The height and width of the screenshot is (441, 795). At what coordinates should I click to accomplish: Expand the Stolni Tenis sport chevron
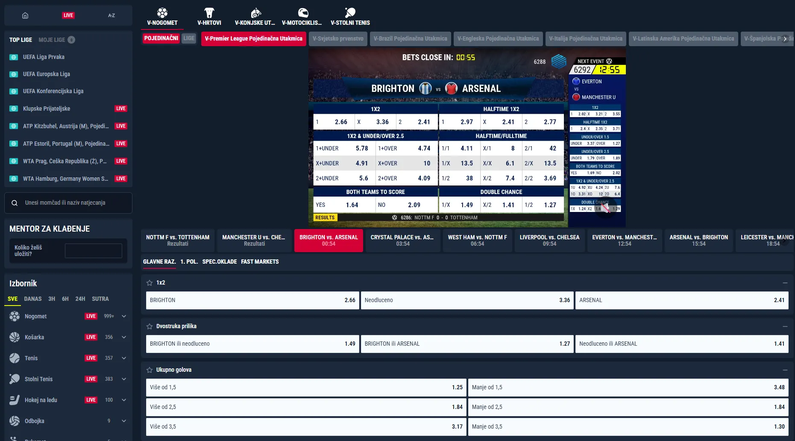pos(124,379)
